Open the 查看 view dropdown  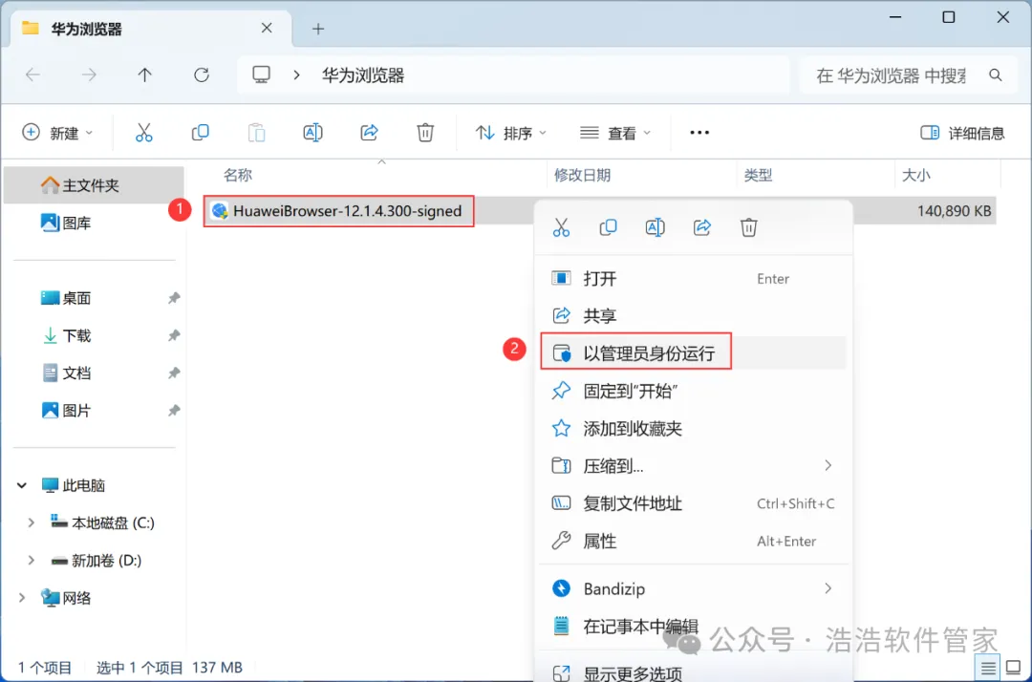point(614,133)
